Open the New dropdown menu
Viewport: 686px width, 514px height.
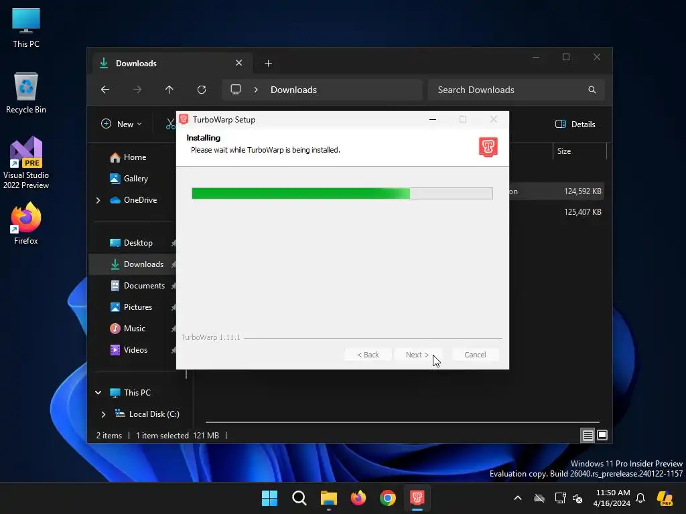(x=122, y=124)
